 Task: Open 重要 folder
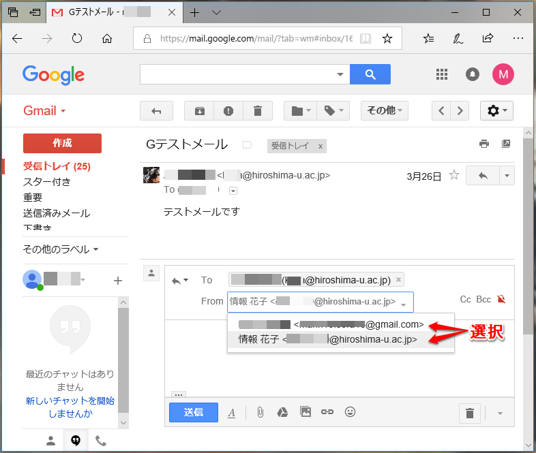point(33,198)
